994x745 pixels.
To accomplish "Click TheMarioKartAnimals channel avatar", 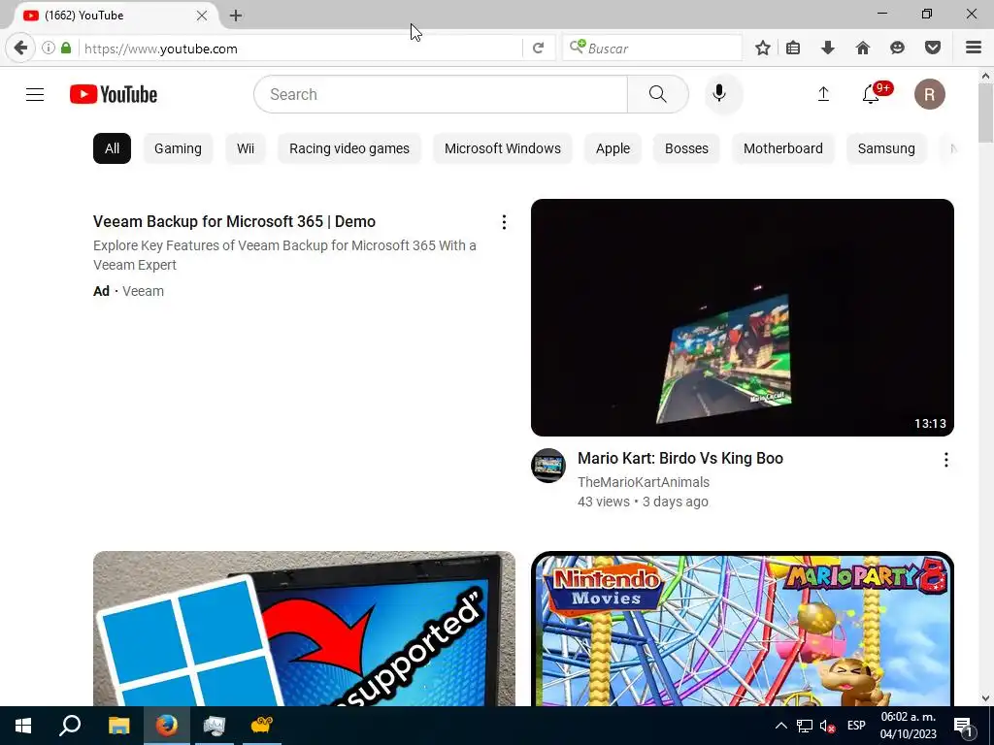I will point(547,466).
